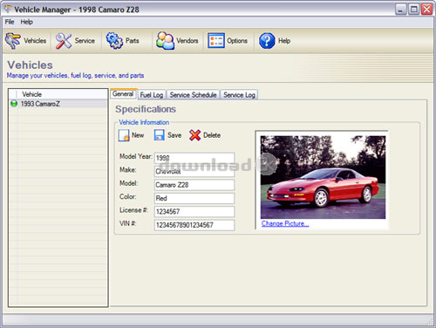Click the Color field containing Red

point(194,198)
